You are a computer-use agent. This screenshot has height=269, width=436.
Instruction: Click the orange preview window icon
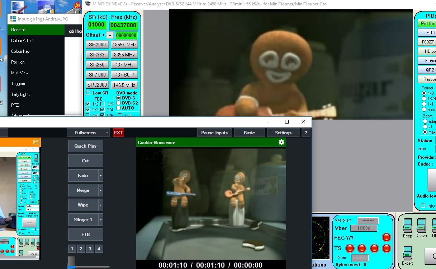pos(36,142)
